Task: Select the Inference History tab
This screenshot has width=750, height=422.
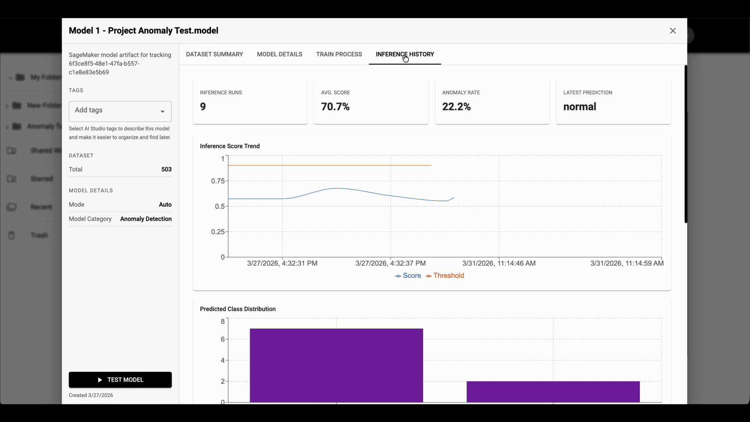Action: (405, 54)
